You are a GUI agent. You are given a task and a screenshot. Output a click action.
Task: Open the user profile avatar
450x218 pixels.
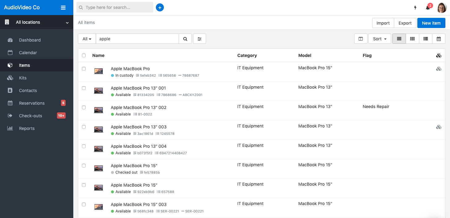coord(442,8)
